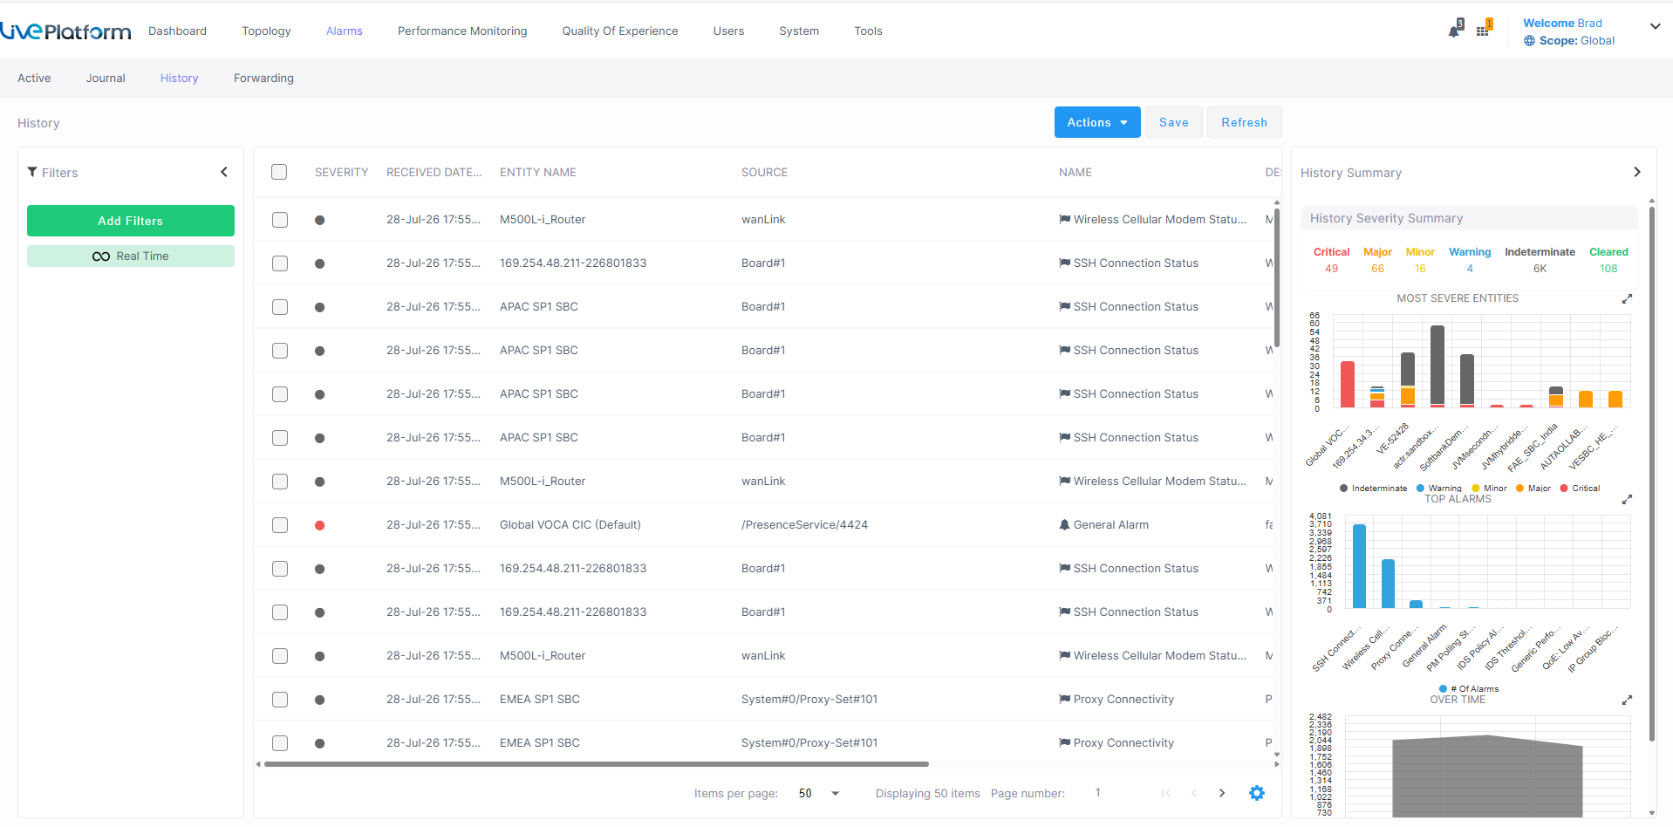
Task: Go to next page arrow
Action: [x=1222, y=793]
